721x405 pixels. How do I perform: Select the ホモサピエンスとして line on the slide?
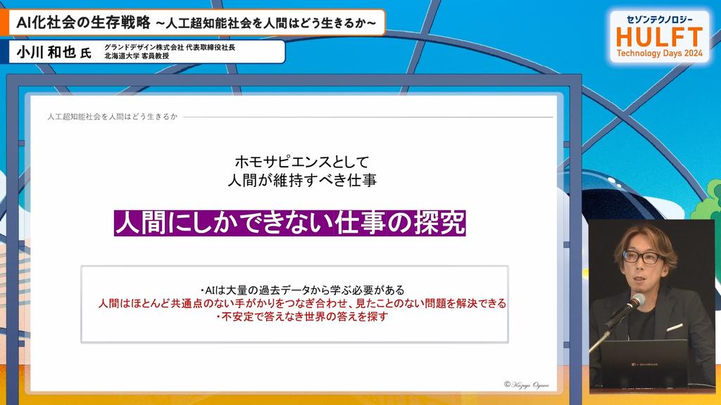(301, 160)
